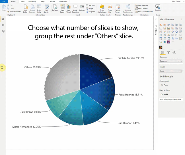Switch to Model view in sidebar
The width and height of the screenshot is (185, 155).
(x=3, y=31)
